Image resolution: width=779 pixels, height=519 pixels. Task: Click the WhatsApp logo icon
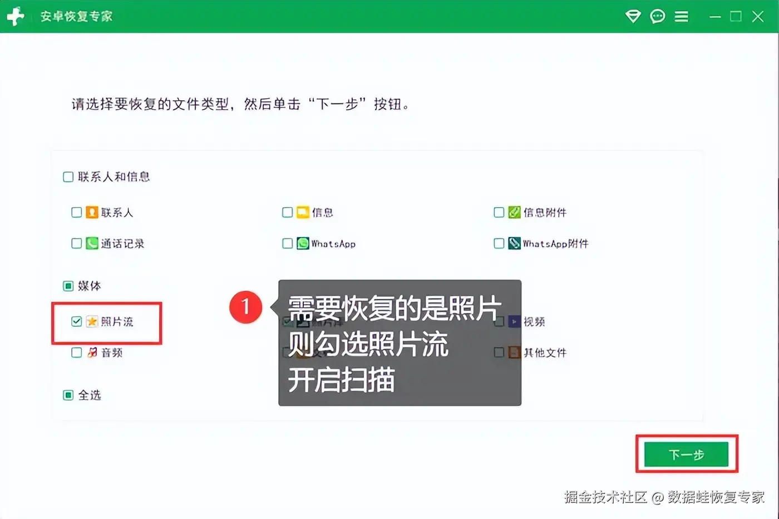303,243
